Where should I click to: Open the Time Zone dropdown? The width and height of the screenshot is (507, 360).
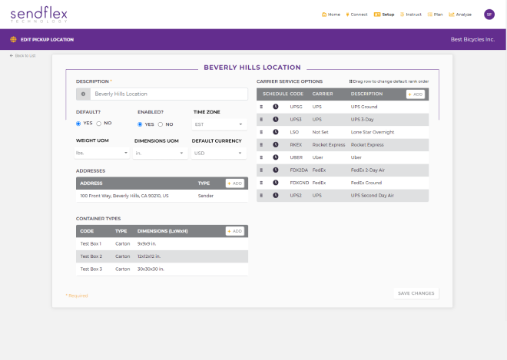pyautogui.click(x=218, y=124)
